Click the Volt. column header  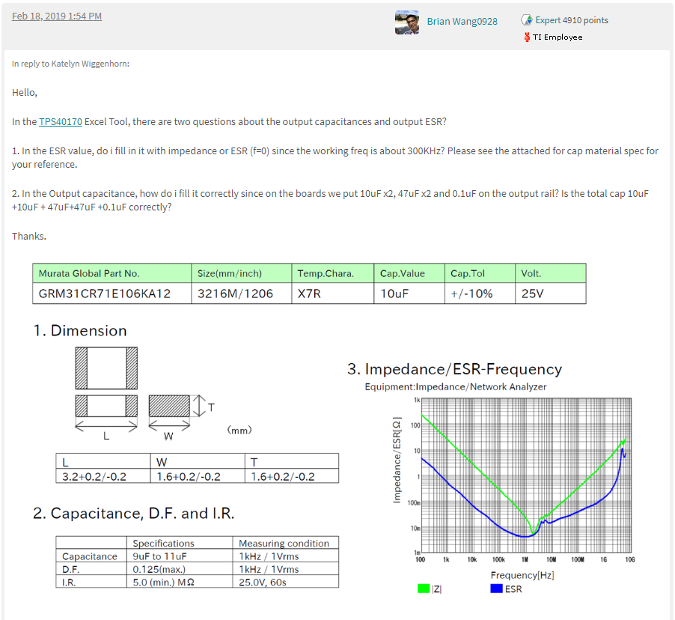click(x=550, y=273)
